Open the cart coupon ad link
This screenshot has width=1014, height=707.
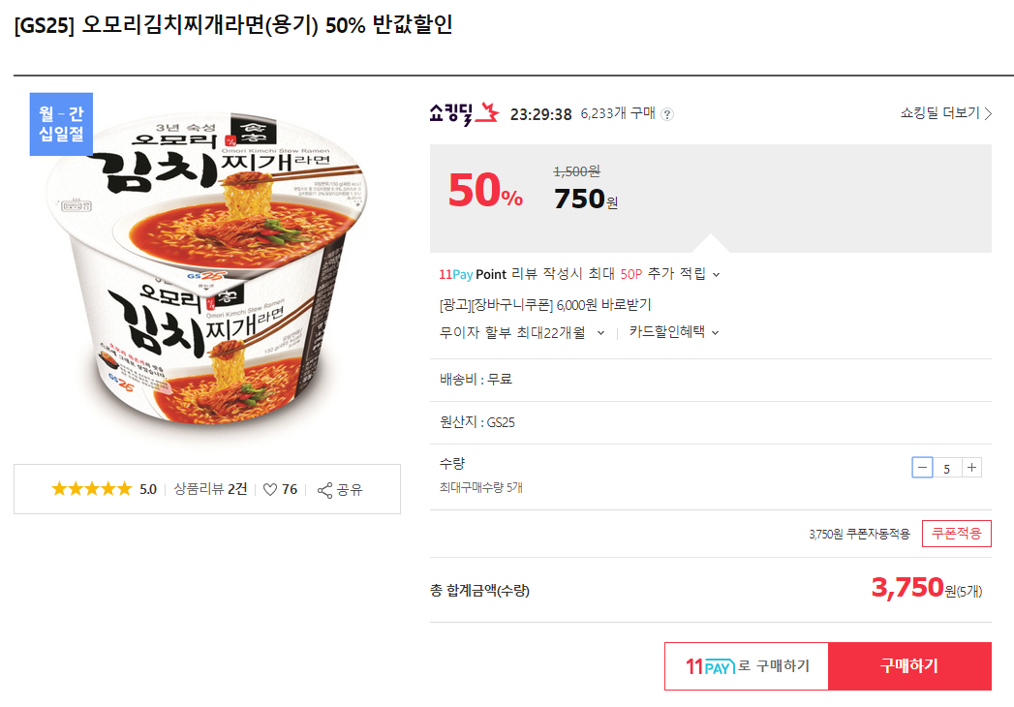click(x=544, y=304)
